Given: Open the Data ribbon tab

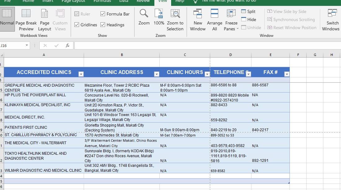Looking at the screenshot, I should click(124, 1).
